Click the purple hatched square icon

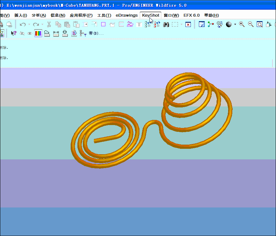click(103, 24)
